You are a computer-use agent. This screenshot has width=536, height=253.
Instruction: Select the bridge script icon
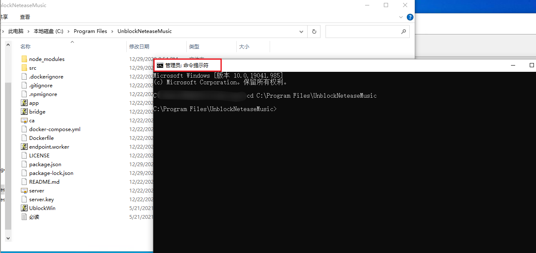coord(24,111)
